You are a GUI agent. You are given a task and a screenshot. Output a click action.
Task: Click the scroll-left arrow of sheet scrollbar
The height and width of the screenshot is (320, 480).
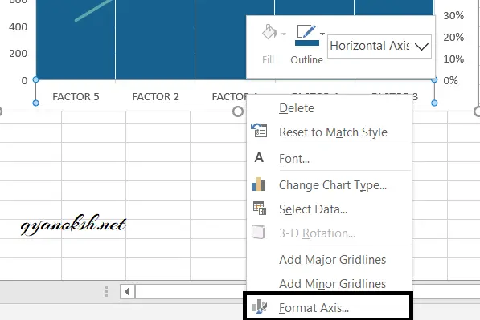coord(127,292)
